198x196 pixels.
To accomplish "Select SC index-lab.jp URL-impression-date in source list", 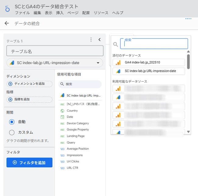I will (149, 71).
